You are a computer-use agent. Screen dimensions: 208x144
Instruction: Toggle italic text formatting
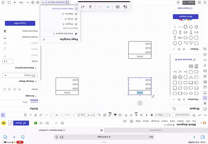tap(146, 115)
